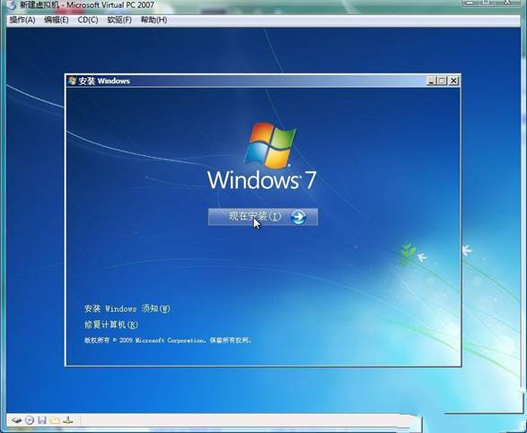Image resolution: width=527 pixels, height=433 pixels.
Task: Click the network adapter status bar icon
Action: click(68, 420)
